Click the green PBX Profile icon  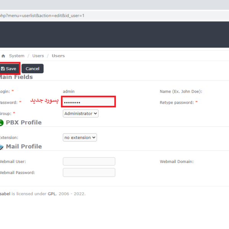click(2, 123)
